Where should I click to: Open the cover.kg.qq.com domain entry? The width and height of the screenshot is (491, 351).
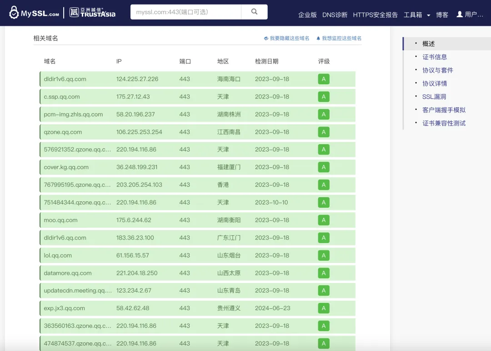click(x=66, y=167)
